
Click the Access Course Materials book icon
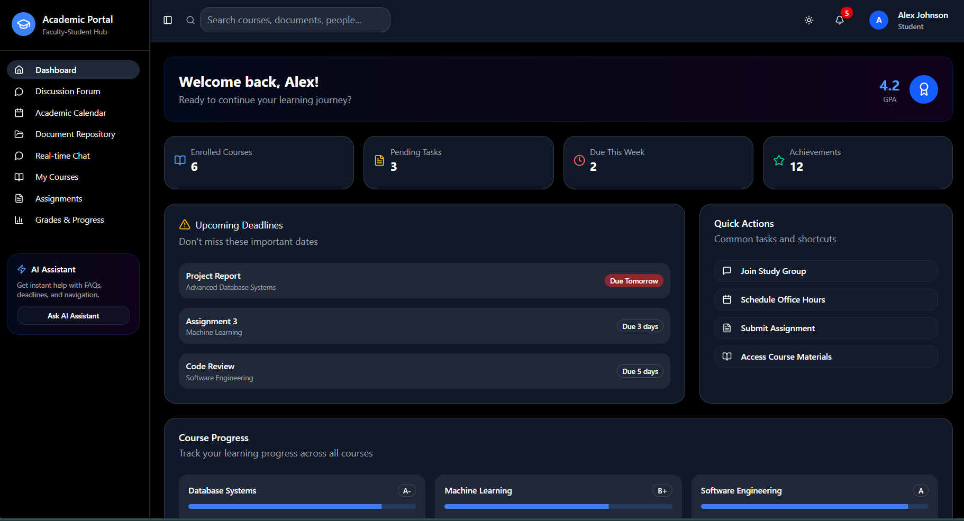727,357
